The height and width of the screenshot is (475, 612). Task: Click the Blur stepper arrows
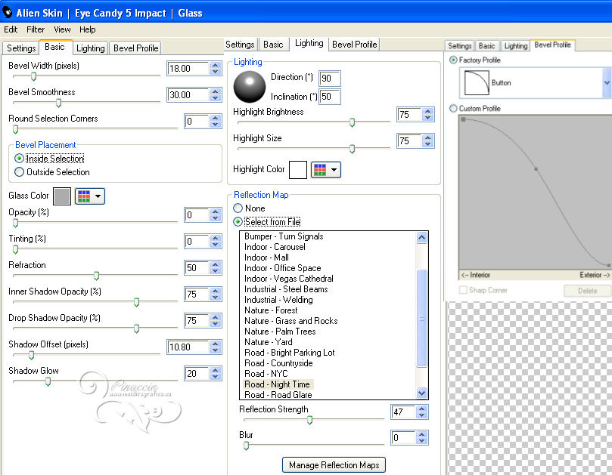point(421,437)
